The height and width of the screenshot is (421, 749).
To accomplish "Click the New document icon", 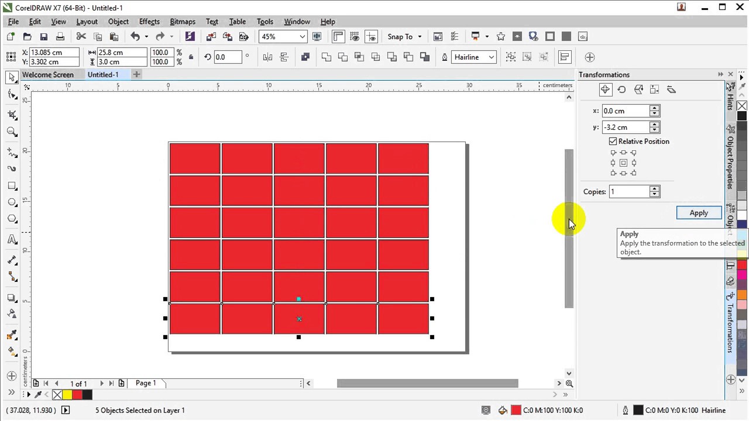I will (11, 36).
